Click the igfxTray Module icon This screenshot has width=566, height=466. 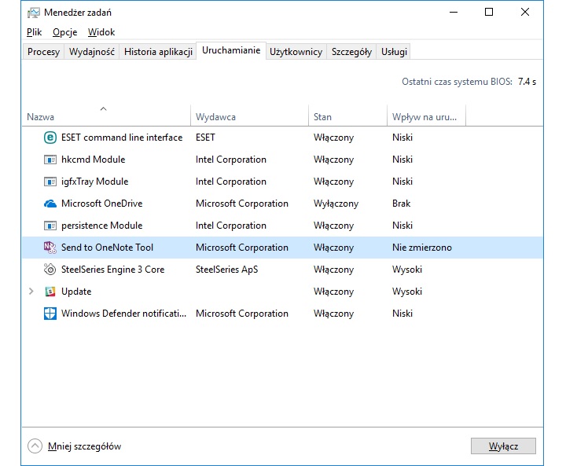50,182
